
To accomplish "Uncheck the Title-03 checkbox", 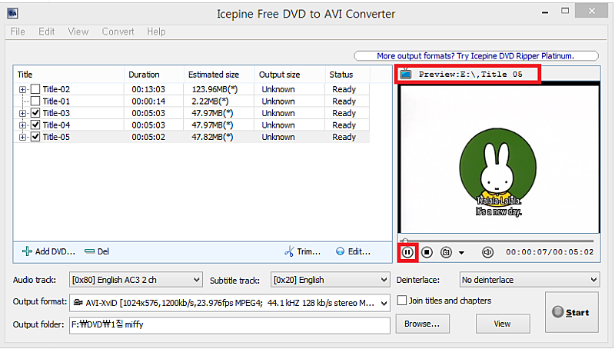I will click(35, 113).
